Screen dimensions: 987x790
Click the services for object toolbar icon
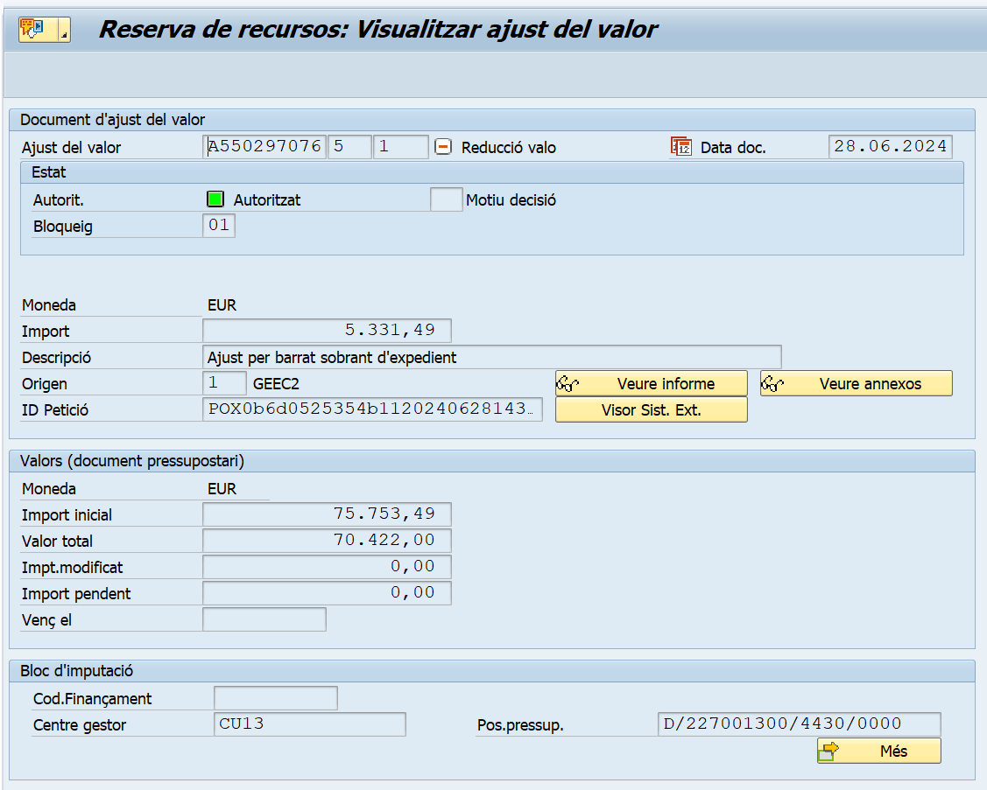pos(32,30)
